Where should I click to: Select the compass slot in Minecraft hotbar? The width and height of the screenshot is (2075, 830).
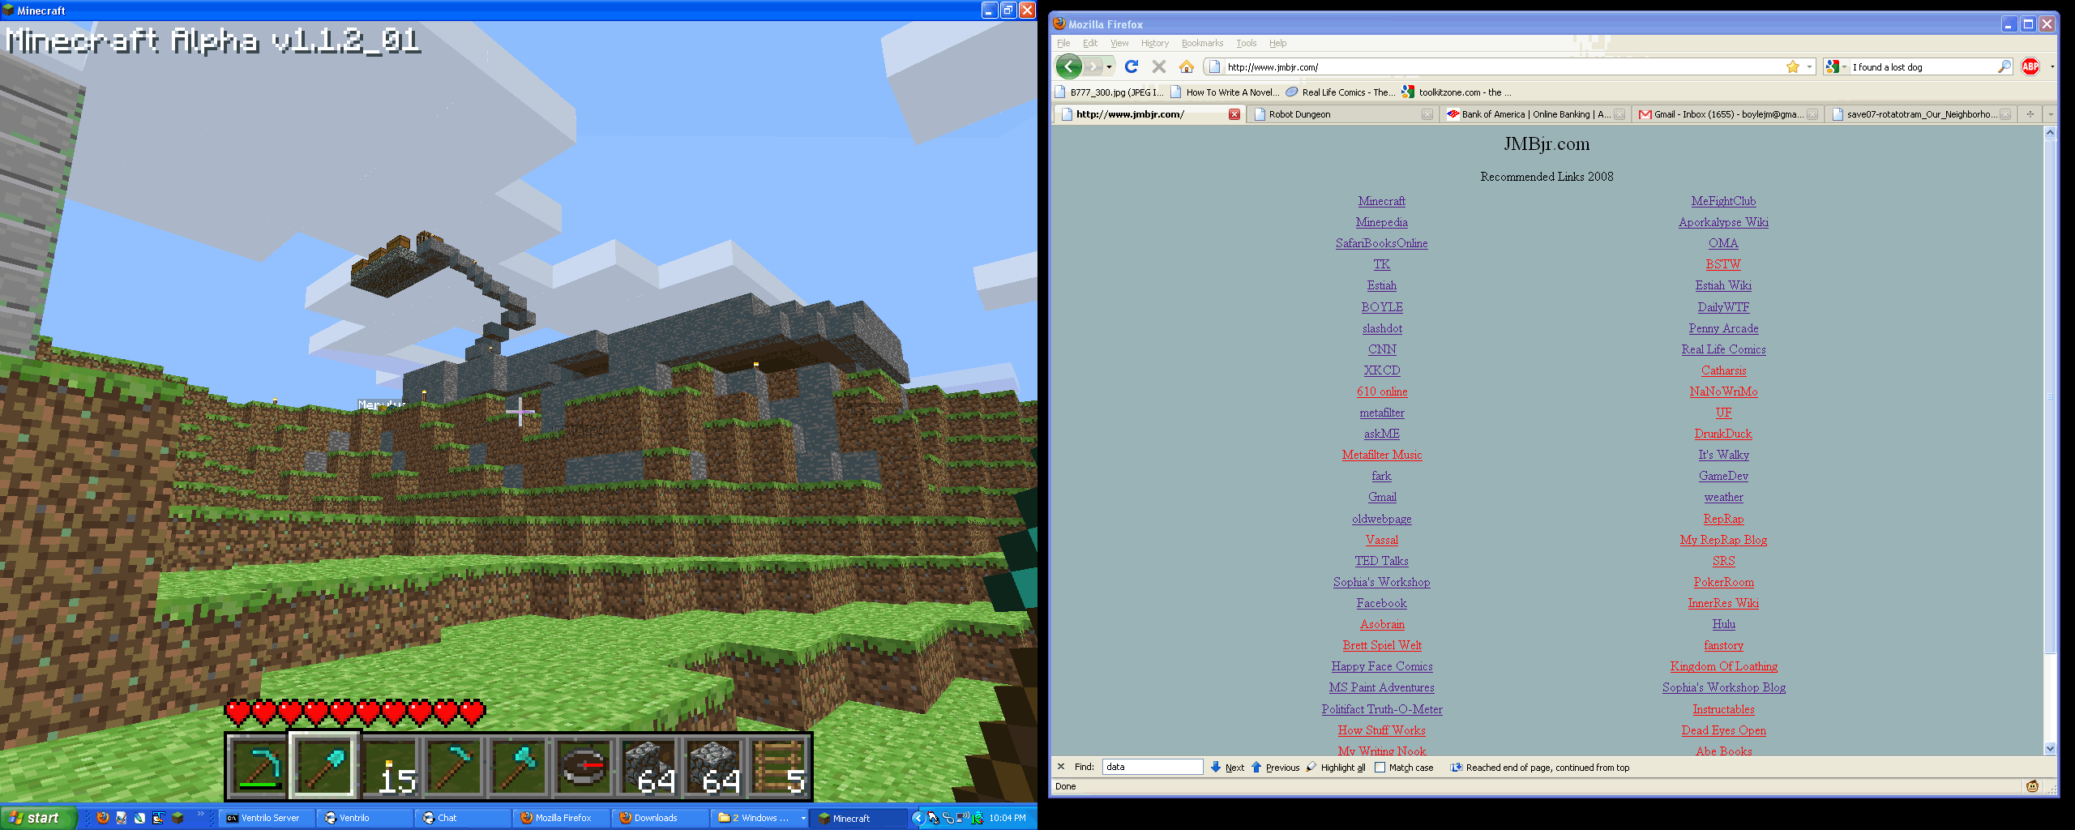584,766
